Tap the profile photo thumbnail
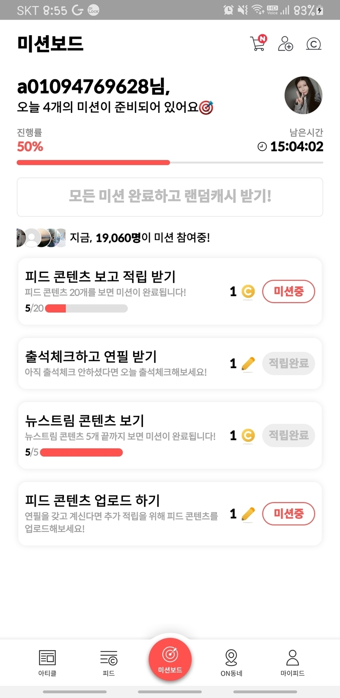 tap(304, 95)
